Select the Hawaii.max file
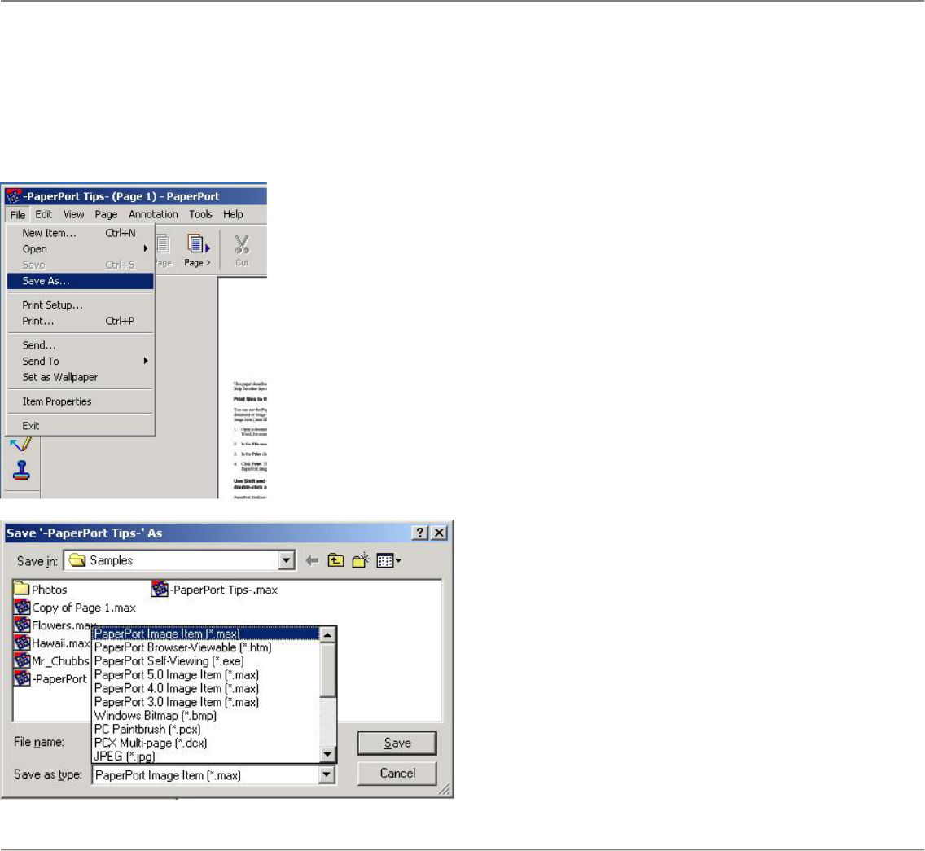 pyautogui.click(x=52, y=643)
